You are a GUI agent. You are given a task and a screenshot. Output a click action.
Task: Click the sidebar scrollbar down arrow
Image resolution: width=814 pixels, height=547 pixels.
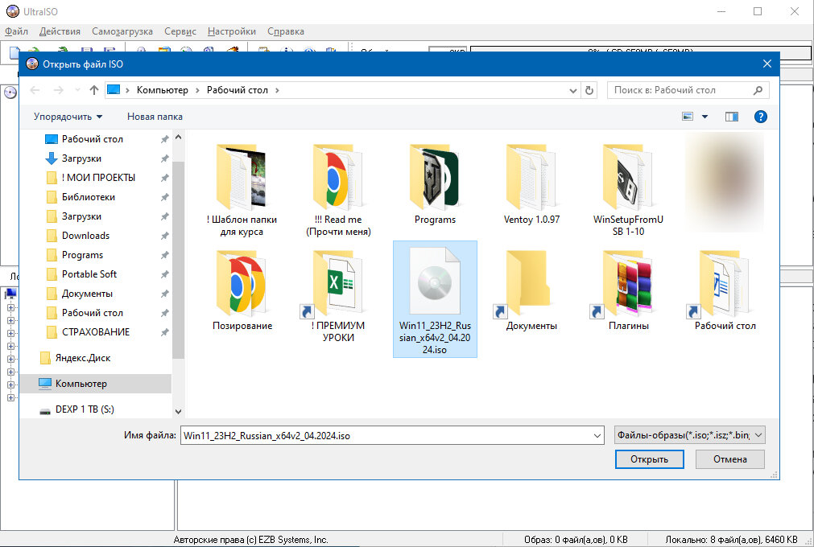(178, 411)
